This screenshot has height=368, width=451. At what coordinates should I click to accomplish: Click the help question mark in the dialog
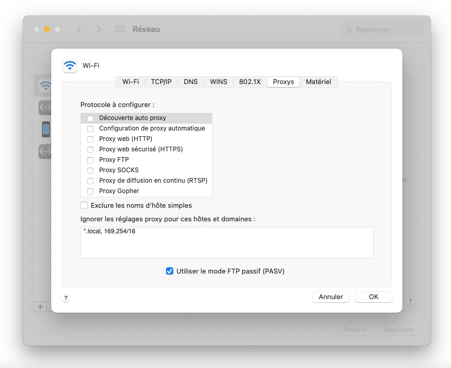(x=66, y=298)
